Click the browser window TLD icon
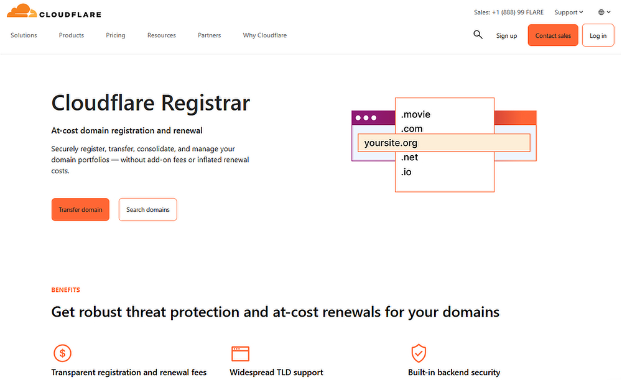622x380 pixels. click(239, 353)
